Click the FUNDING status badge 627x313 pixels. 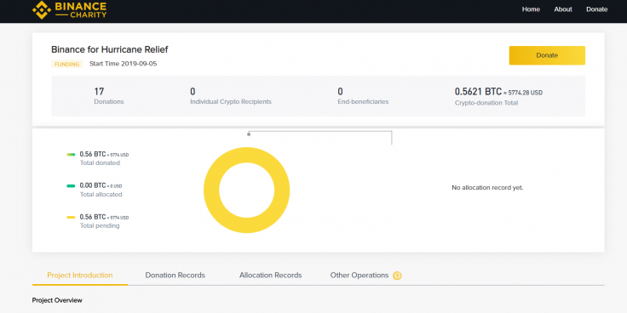[66, 64]
